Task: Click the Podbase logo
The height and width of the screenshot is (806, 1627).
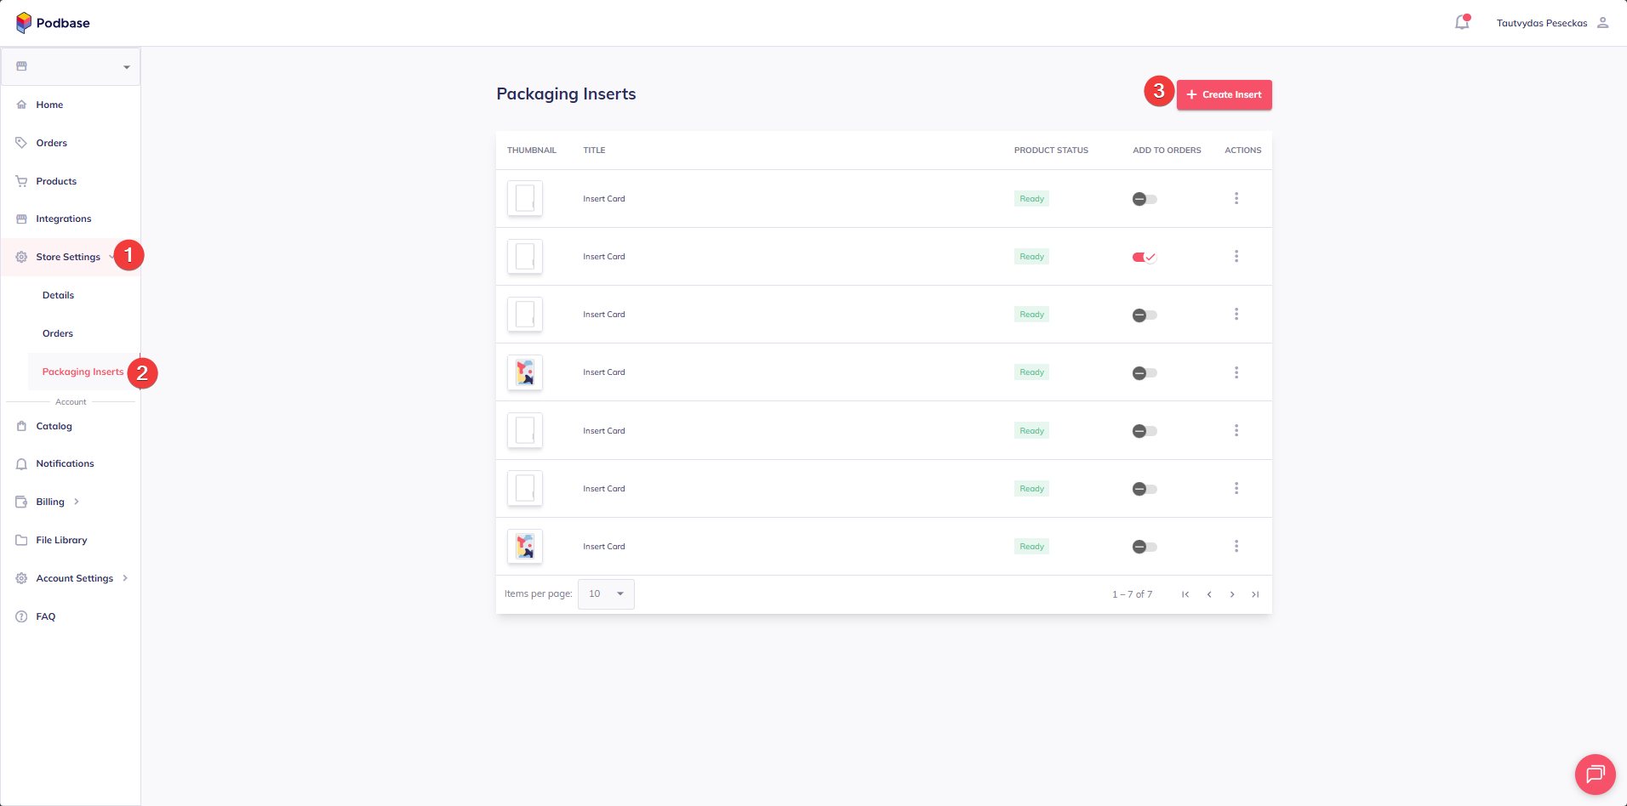Action: pyautogui.click(x=53, y=23)
